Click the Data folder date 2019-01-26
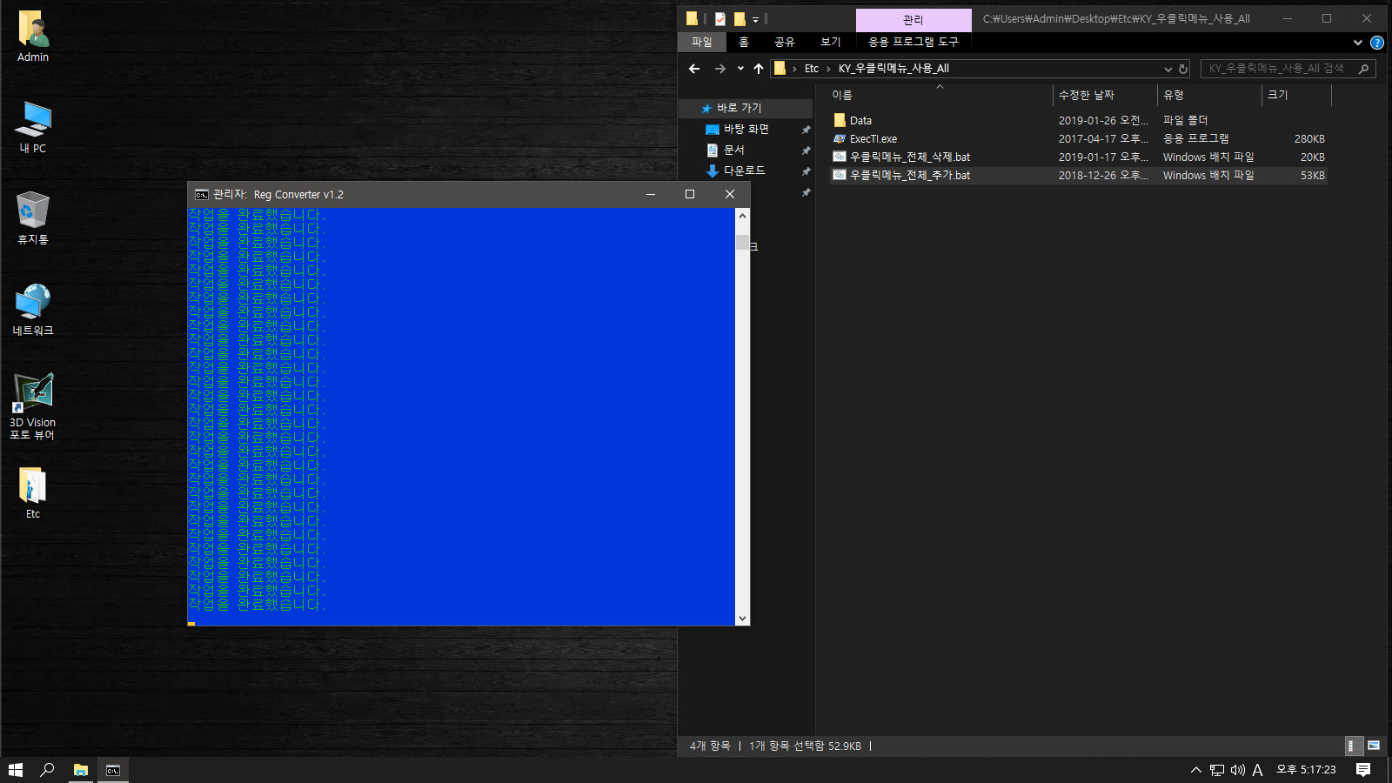 (x=1103, y=121)
